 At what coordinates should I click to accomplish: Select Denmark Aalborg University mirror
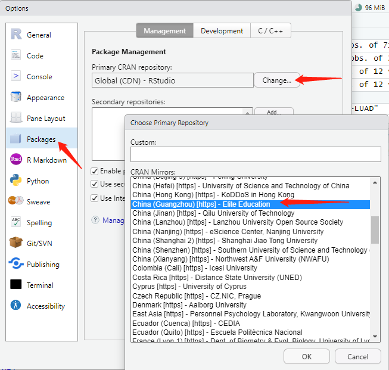[x=250, y=305]
